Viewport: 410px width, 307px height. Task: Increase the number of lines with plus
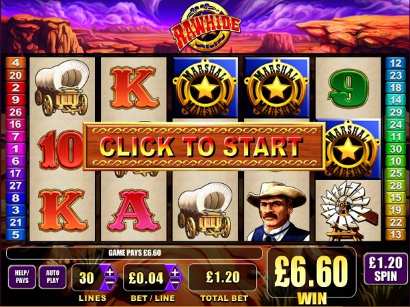110,271
